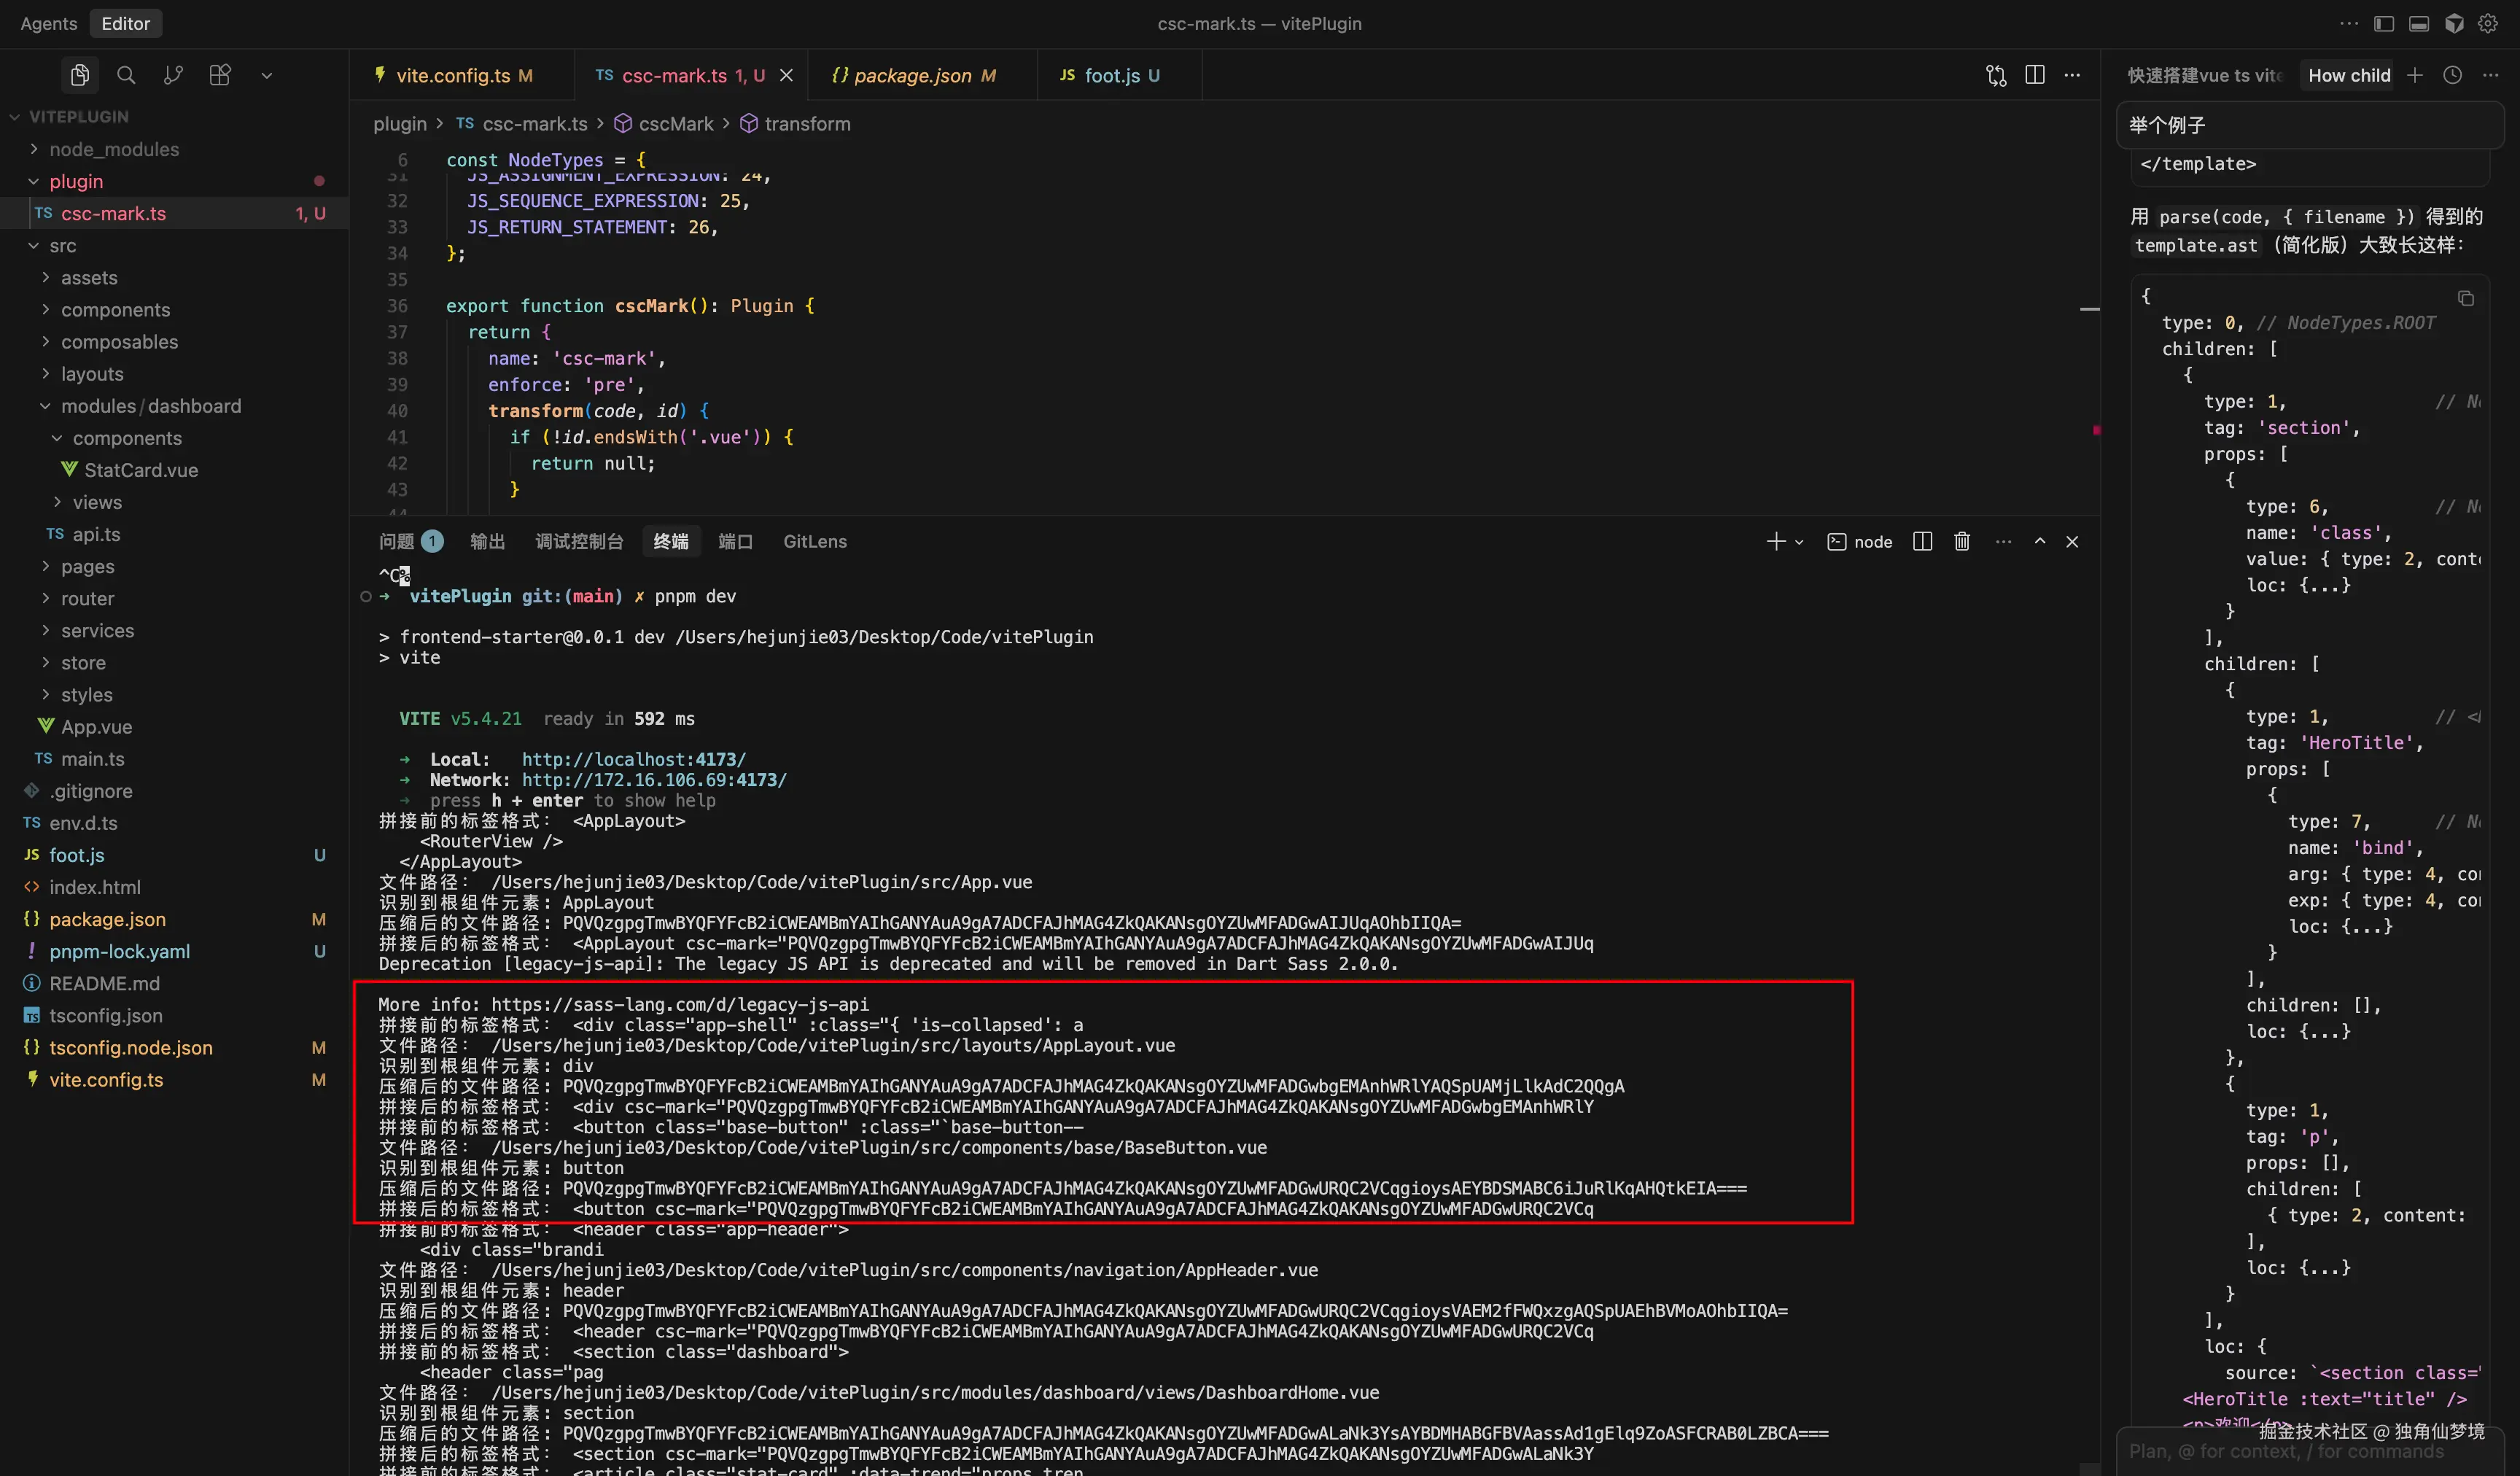This screenshot has height=1476, width=2520.
Task: Click the split editor right icon
Action: tap(2034, 75)
